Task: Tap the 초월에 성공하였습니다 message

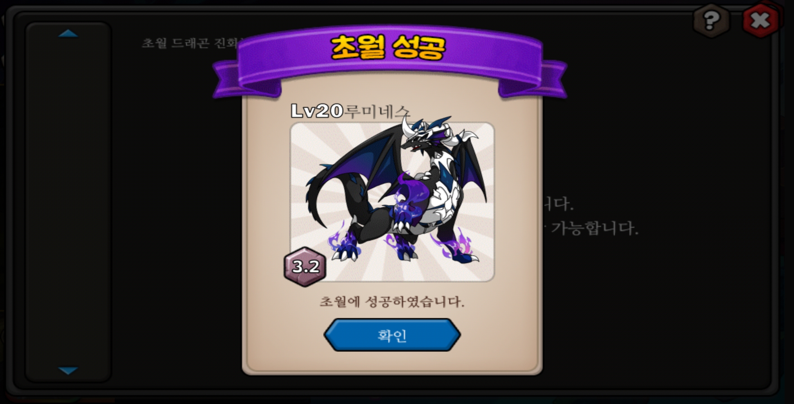Action: (x=392, y=302)
